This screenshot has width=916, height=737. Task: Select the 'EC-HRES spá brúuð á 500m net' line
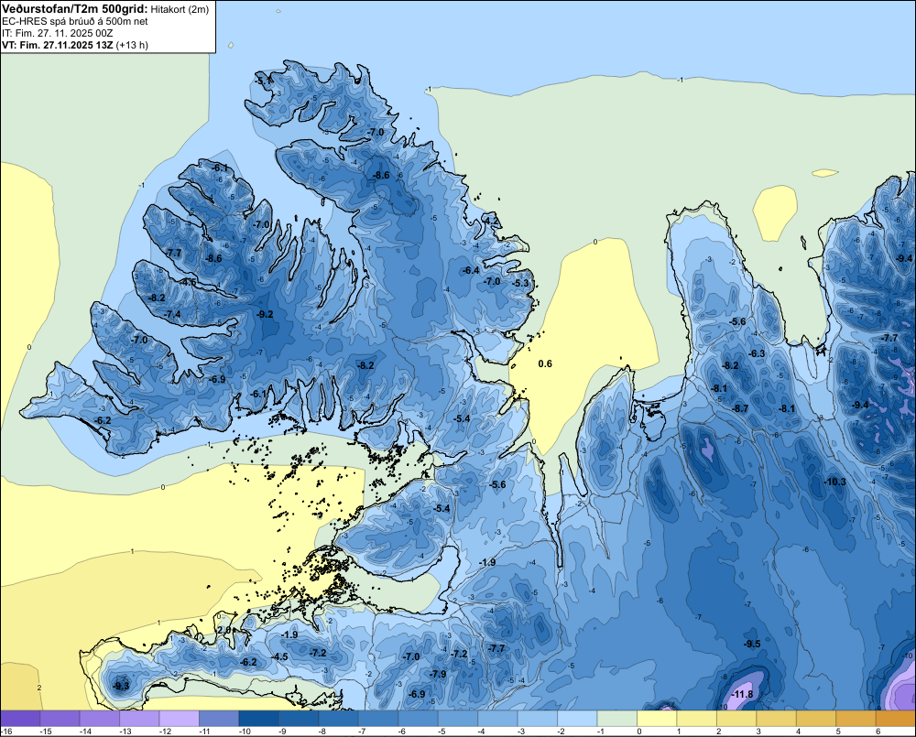click(x=75, y=21)
